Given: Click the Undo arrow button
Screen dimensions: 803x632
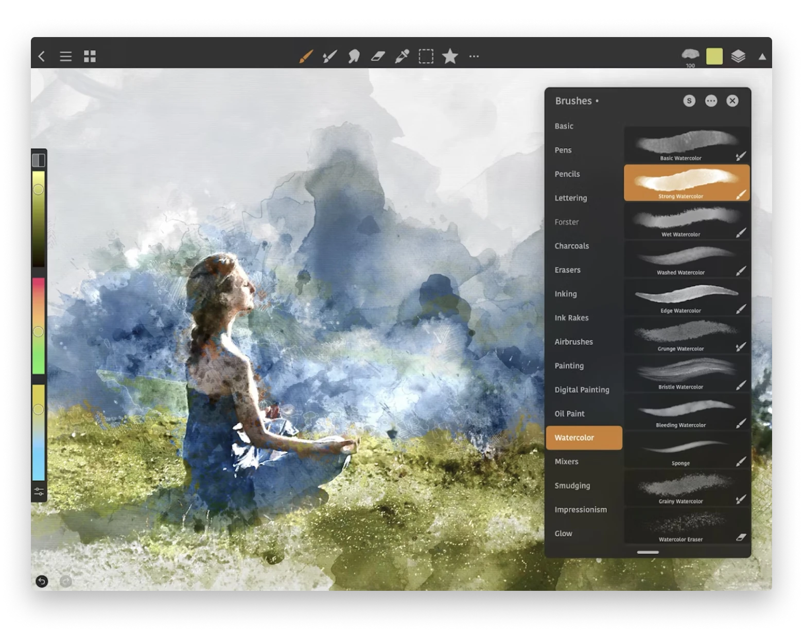Looking at the screenshot, I should coord(42,581).
